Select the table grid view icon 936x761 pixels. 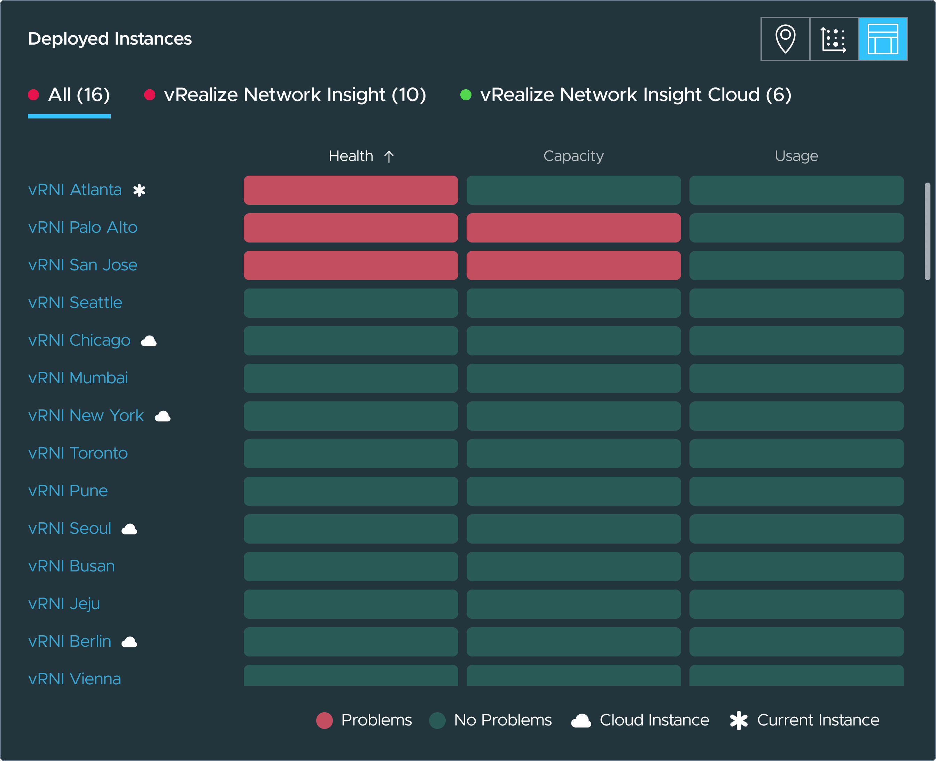pos(883,39)
